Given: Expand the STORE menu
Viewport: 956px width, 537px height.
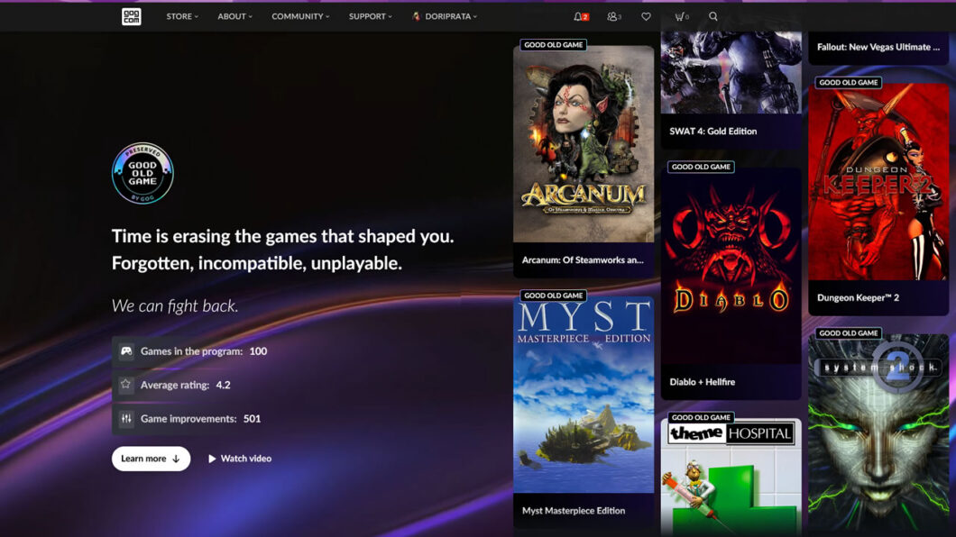Looking at the screenshot, I should (x=182, y=16).
